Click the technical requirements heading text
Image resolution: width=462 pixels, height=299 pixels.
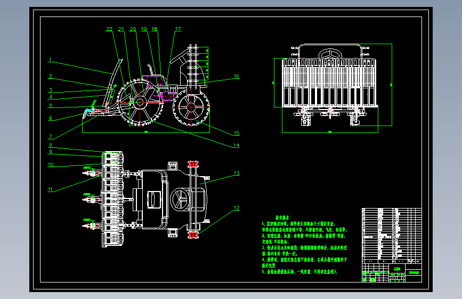[x=282, y=218]
